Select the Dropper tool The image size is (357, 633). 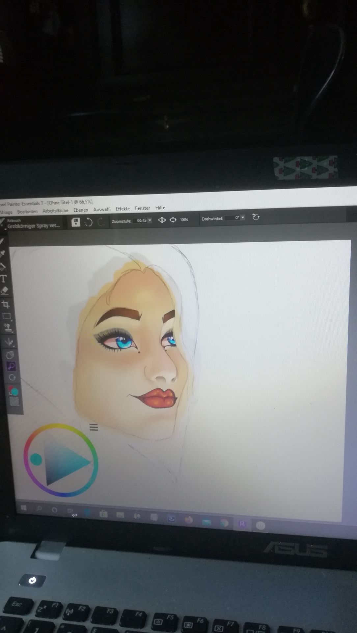(2, 254)
